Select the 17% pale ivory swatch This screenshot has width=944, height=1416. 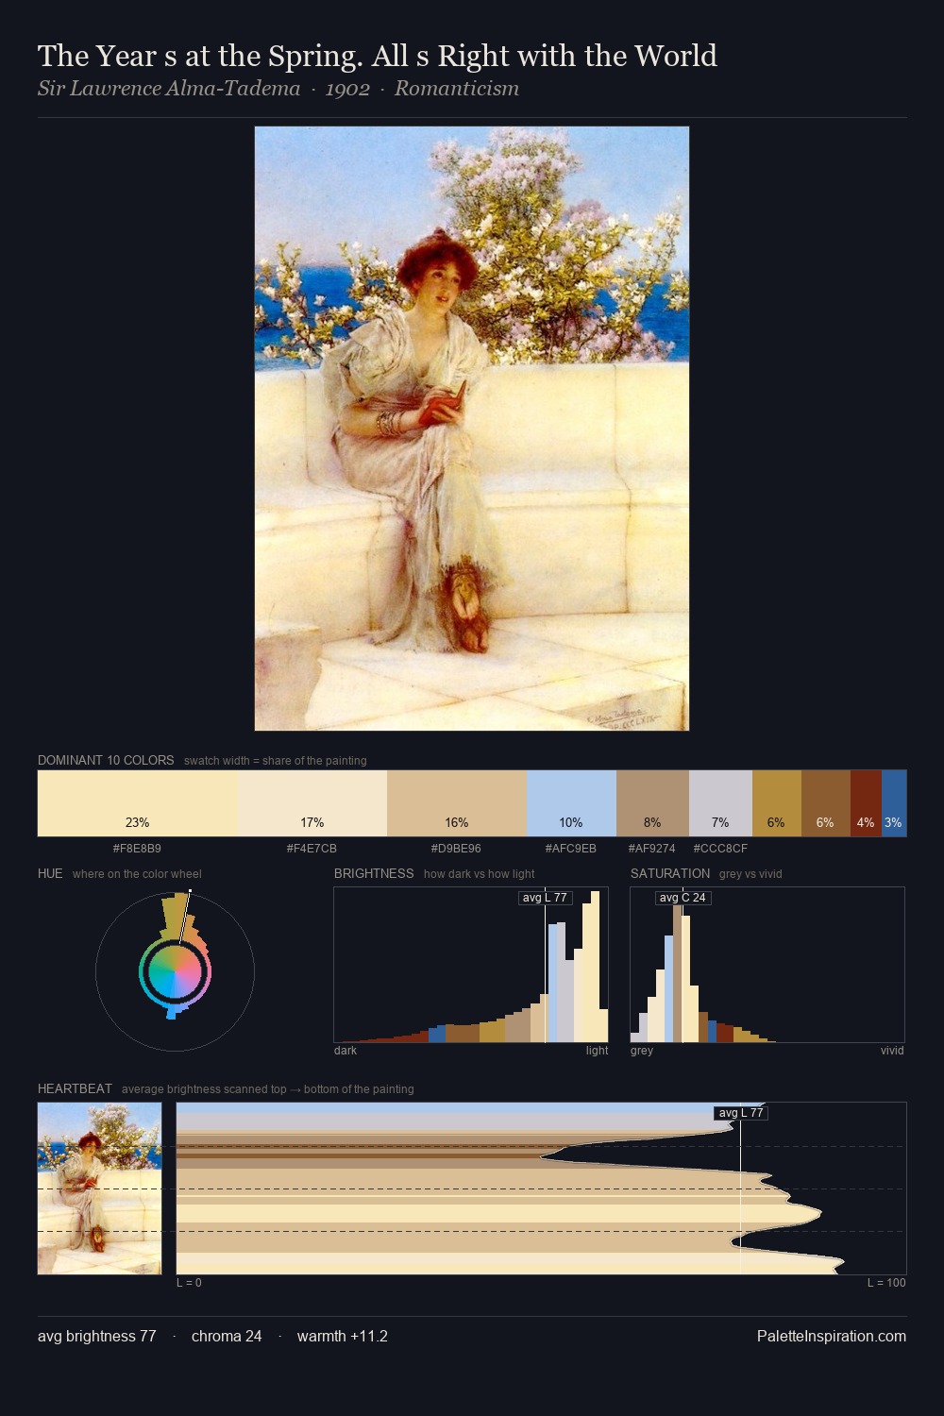(312, 803)
